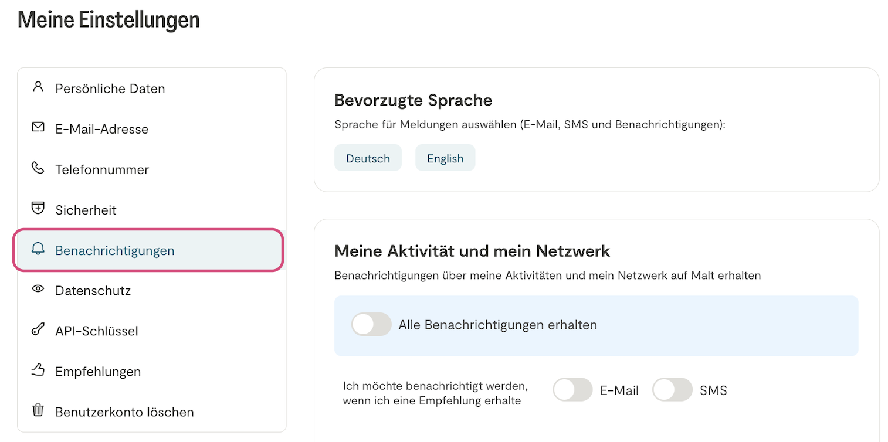
Task: Toggle E-Mail notifications for received recommendations
Action: pos(572,390)
